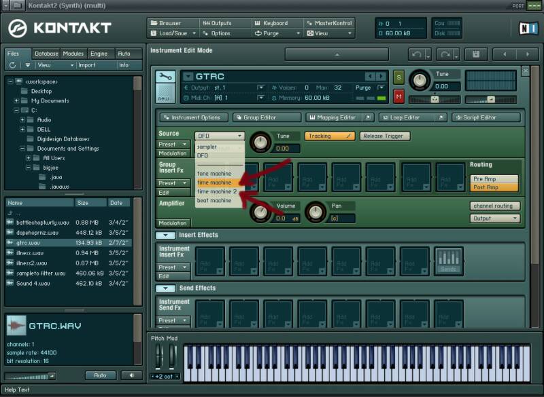Detach the Mapping Editor with its arrow icon
Viewport: 544px width, 397px height.
point(367,117)
